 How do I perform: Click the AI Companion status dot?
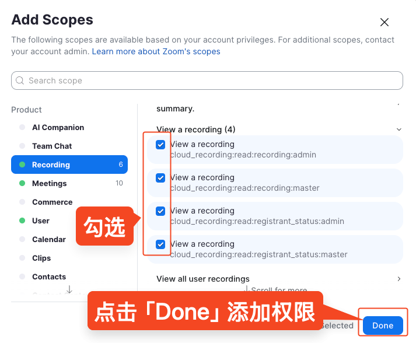tap(22, 127)
